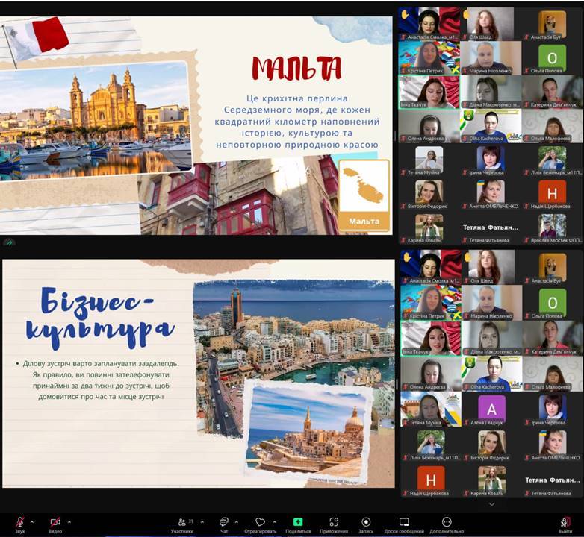Viewport: 584px width, 537px height.
Task: Start camera using the Видео button
Action: point(55,522)
